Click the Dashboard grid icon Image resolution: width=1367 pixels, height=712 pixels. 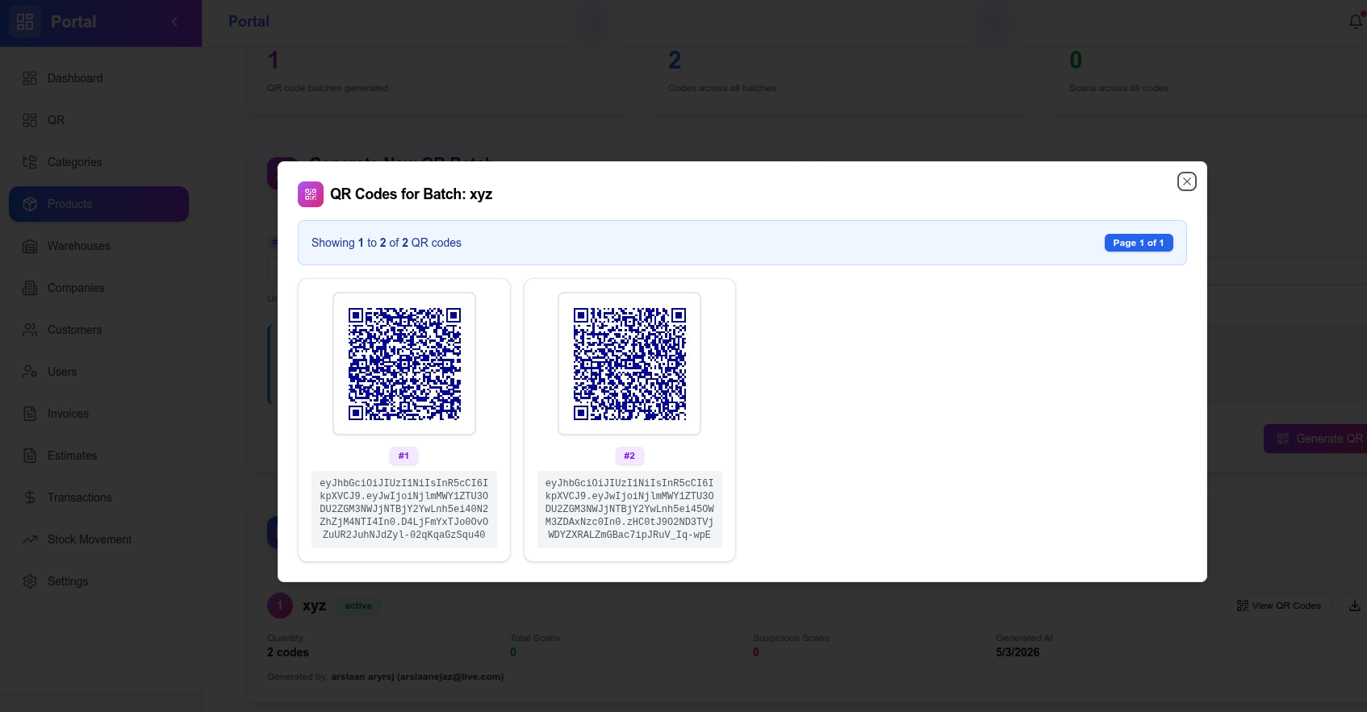click(x=30, y=78)
